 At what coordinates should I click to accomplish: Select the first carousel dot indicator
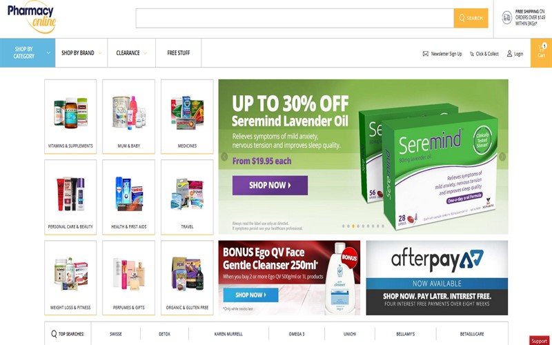(344, 226)
